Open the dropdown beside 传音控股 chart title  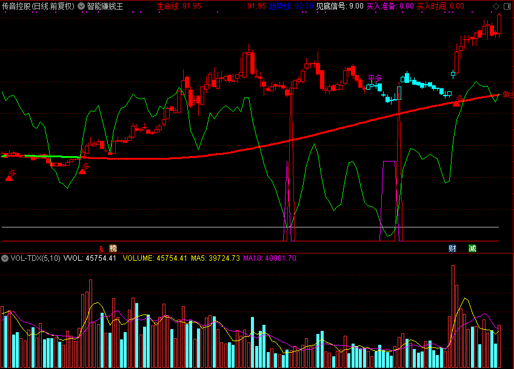[81, 6]
